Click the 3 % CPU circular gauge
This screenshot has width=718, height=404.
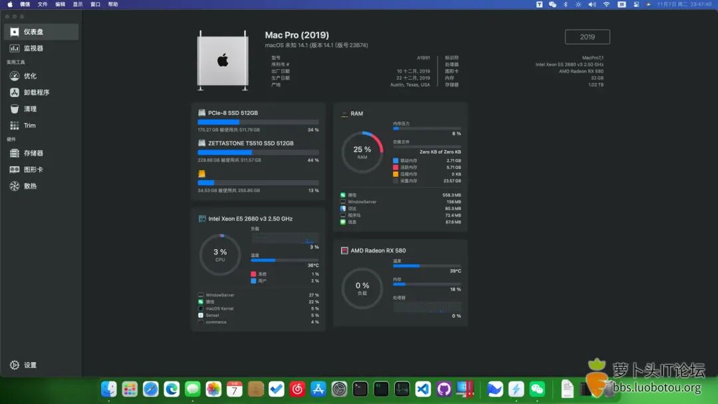tap(220, 255)
